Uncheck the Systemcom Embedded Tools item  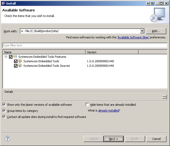point(16,61)
